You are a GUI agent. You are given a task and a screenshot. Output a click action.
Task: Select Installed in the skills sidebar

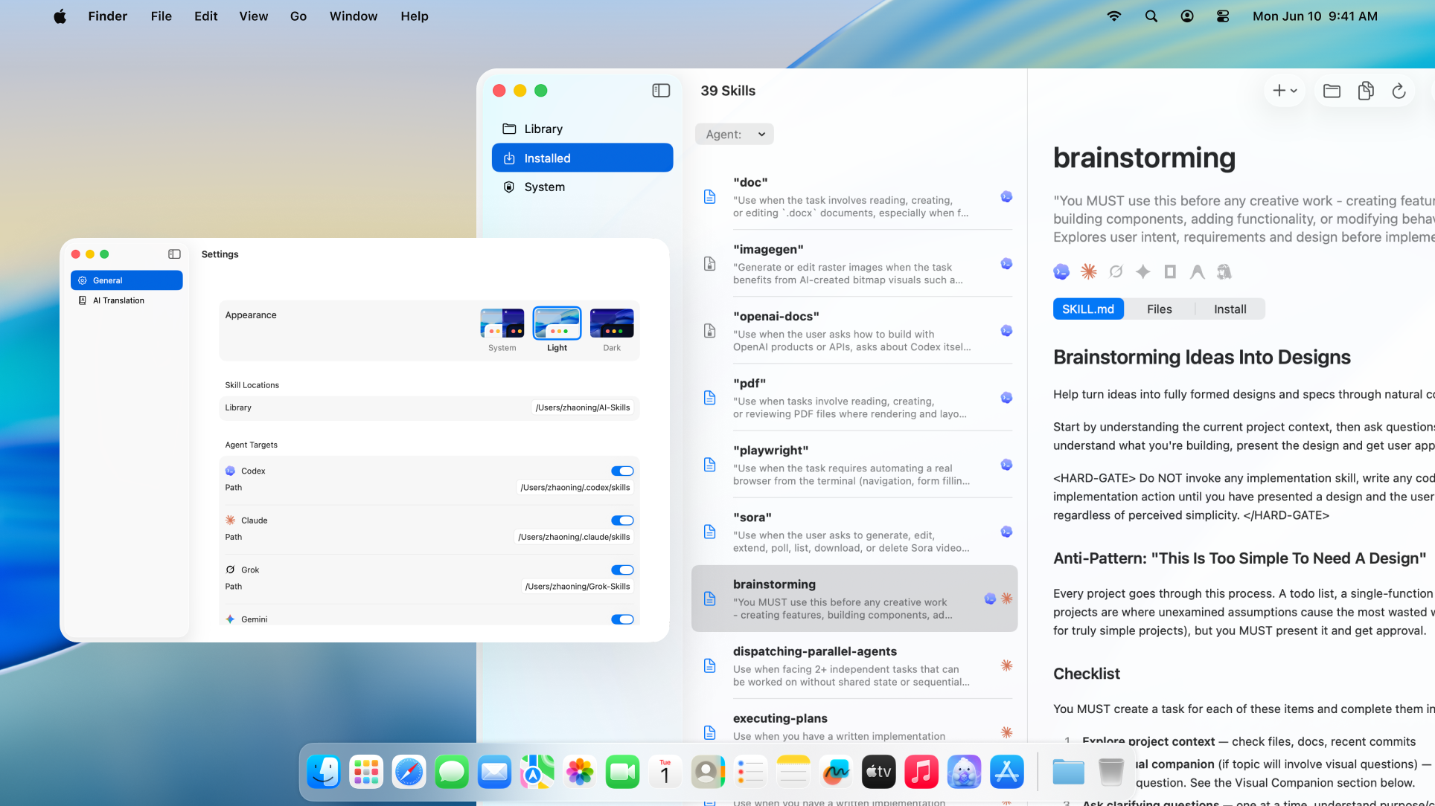[x=582, y=158]
